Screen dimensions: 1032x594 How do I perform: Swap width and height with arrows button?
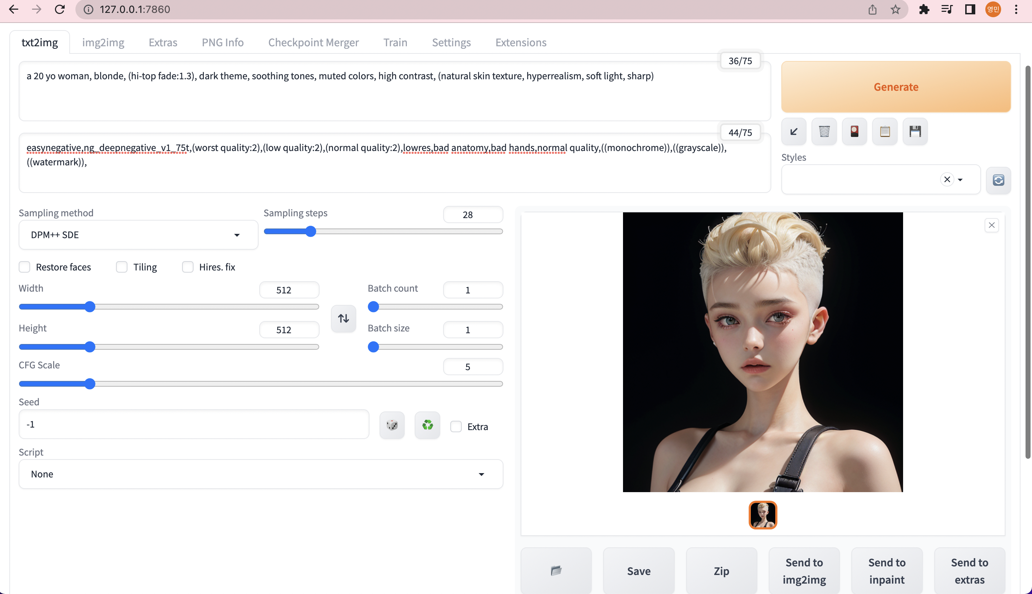click(343, 318)
